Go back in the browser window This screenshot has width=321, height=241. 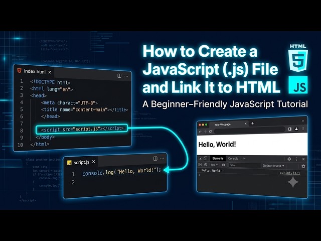pos(200,132)
